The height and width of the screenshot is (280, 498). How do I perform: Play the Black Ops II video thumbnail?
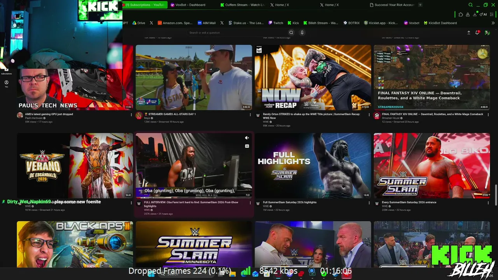pyautogui.click(x=75, y=244)
